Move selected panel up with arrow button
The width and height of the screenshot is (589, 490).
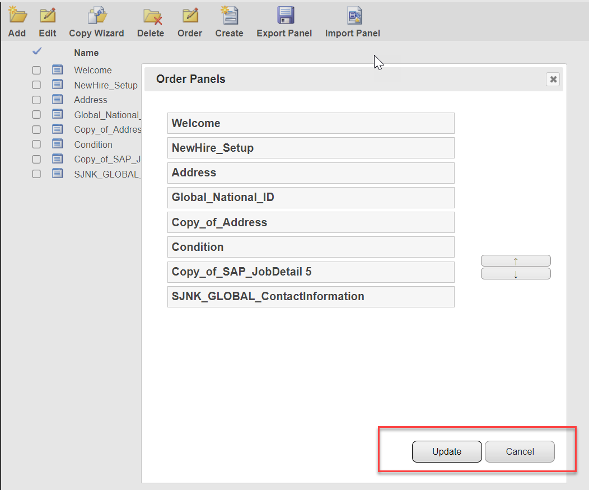pyautogui.click(x=516, y=261)
